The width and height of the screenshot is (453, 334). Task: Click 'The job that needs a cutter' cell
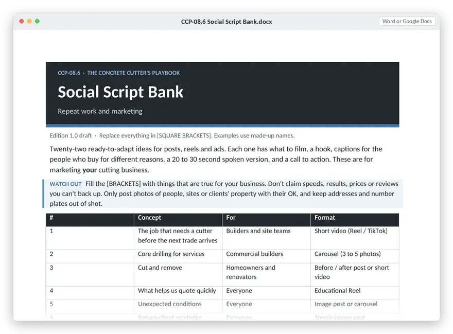[x=178, y=238]
